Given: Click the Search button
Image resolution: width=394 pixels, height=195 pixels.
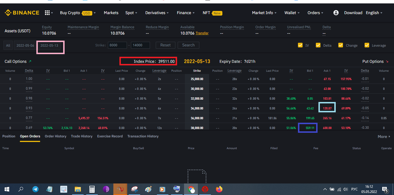Looking at the screenshot, I should (x=188, y=45).
